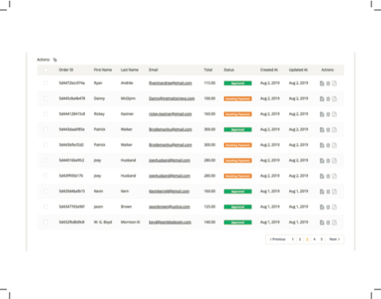The height and width of the screenshot is (299, 381).
Task: Sort the table by the Order ID column
Action: 66,70
